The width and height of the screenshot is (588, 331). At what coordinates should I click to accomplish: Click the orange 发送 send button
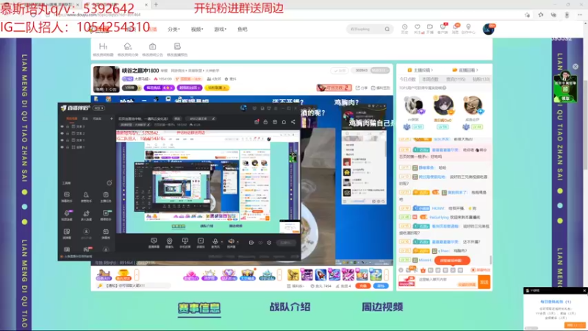coord(484,282)
